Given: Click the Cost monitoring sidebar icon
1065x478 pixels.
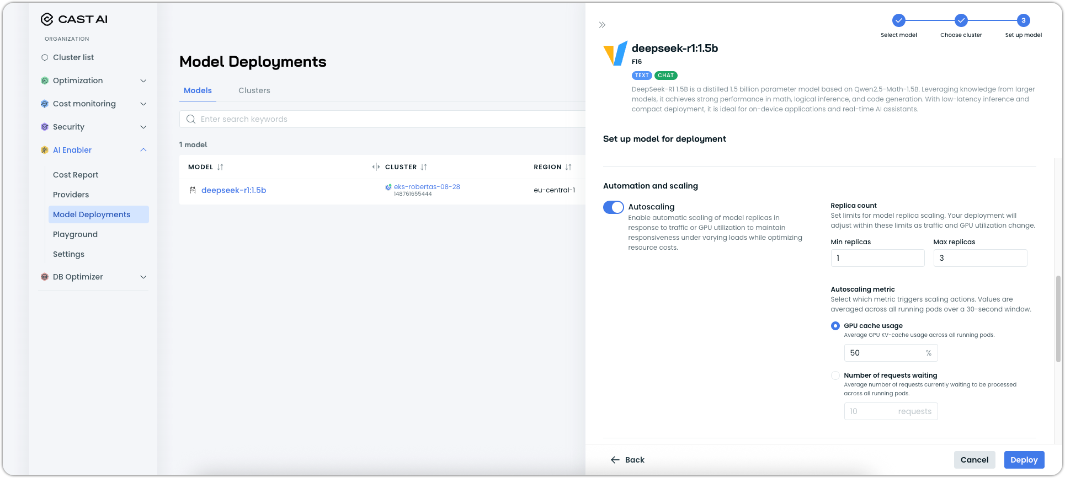Looking at the screenshot, I should click(45, 104).
